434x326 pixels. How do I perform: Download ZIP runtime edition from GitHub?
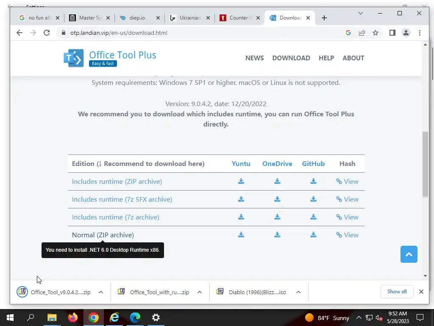coord(313,181)
